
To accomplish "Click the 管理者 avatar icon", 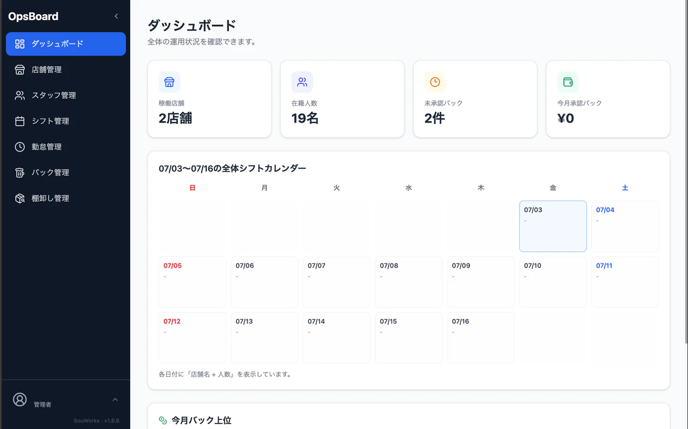I will click(20, 399).
